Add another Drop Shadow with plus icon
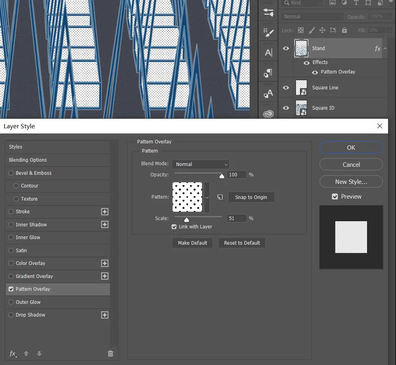 [105, 315]
